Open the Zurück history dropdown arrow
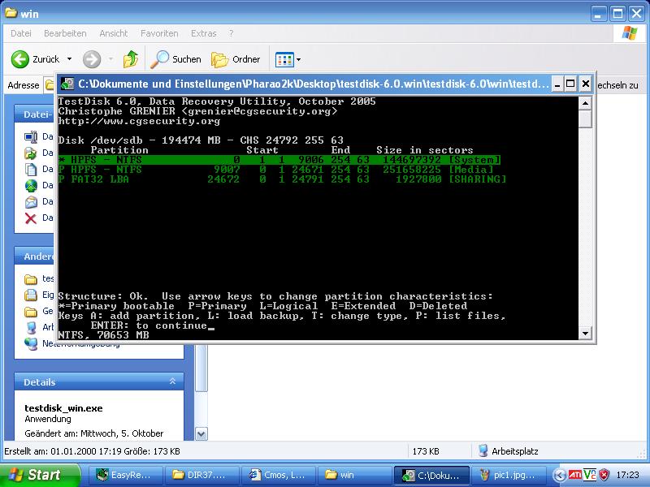 coord(69,59)
